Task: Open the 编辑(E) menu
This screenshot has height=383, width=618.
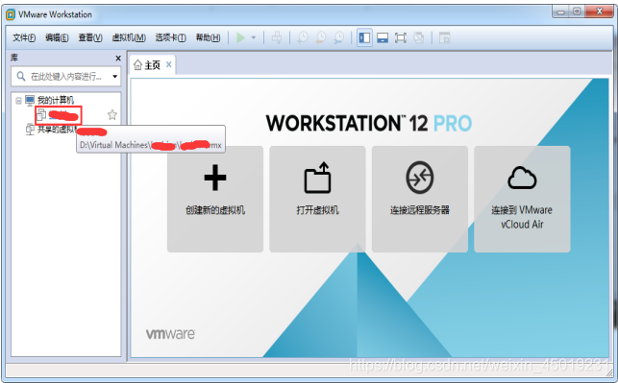Action: pyautogui.click(x=57, y=37)
